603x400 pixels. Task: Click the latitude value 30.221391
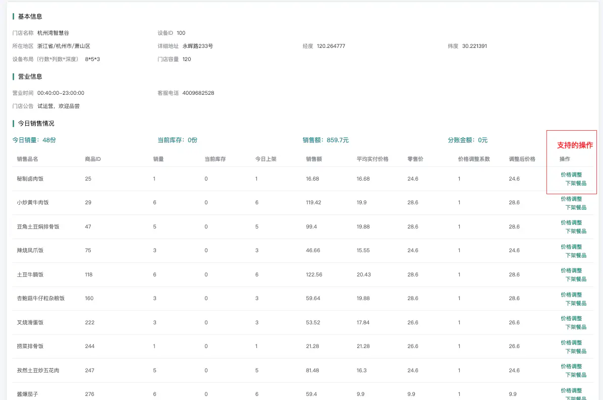(474, 46)
